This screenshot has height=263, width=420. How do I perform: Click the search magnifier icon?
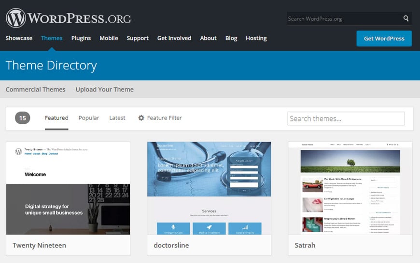406,18
